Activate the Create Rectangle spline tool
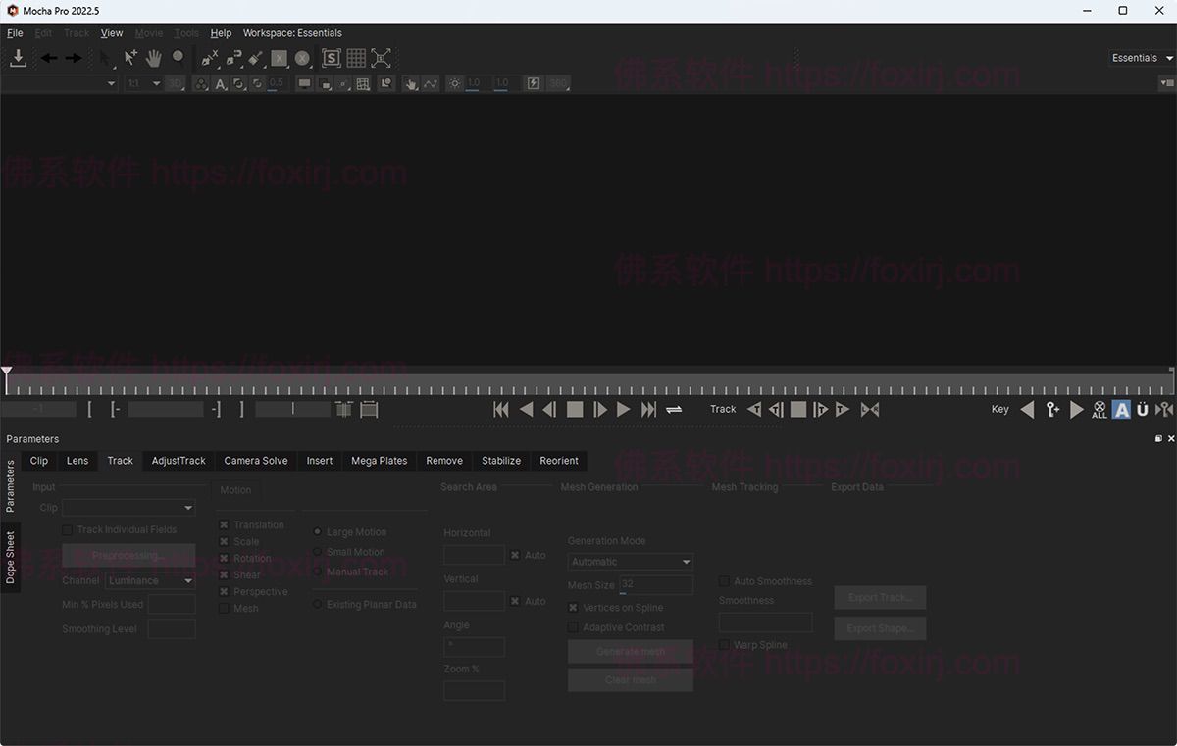Image resolution: width=1177 pixels, height=746 pixels. coord(279,57)
